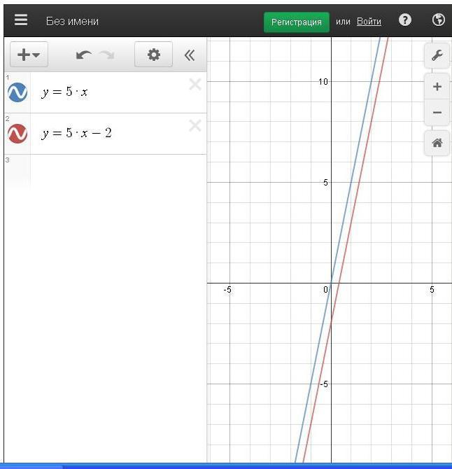Zoom out of the graph

[437, 112]
